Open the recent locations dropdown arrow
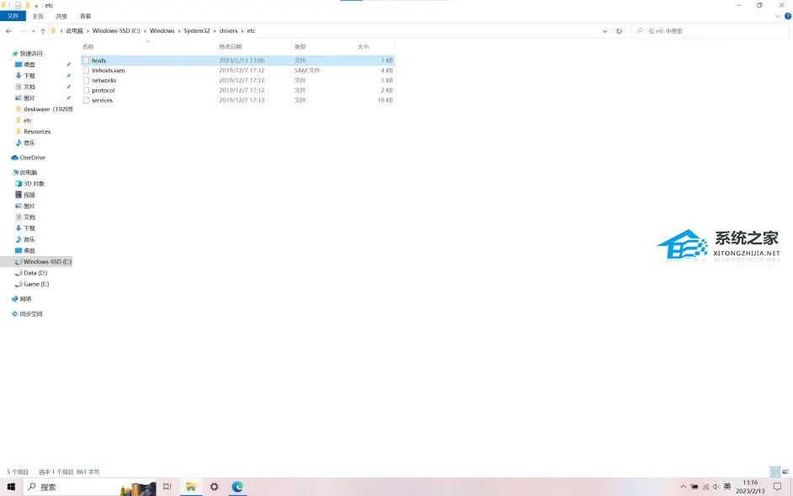 pos(33,31)
